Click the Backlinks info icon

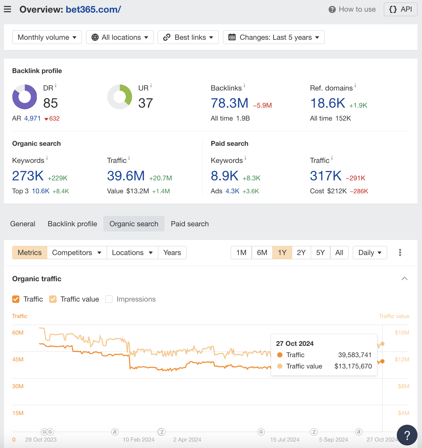point(244,86)
